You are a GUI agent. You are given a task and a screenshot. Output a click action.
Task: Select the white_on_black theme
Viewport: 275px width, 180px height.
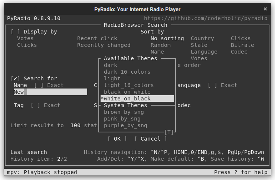[137, 99]
